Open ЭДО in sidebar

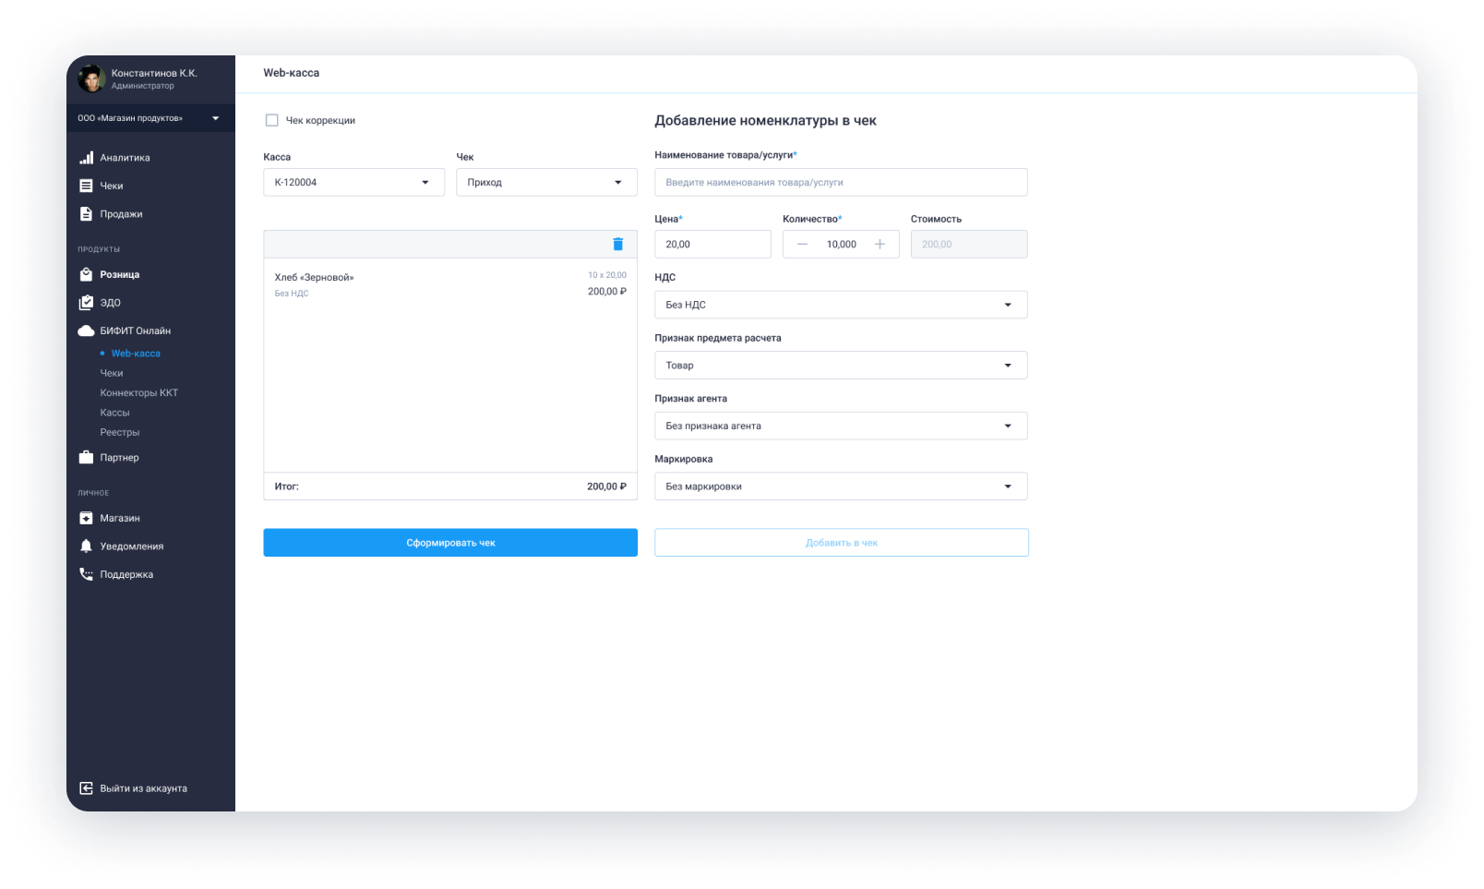tap(111, 303)
